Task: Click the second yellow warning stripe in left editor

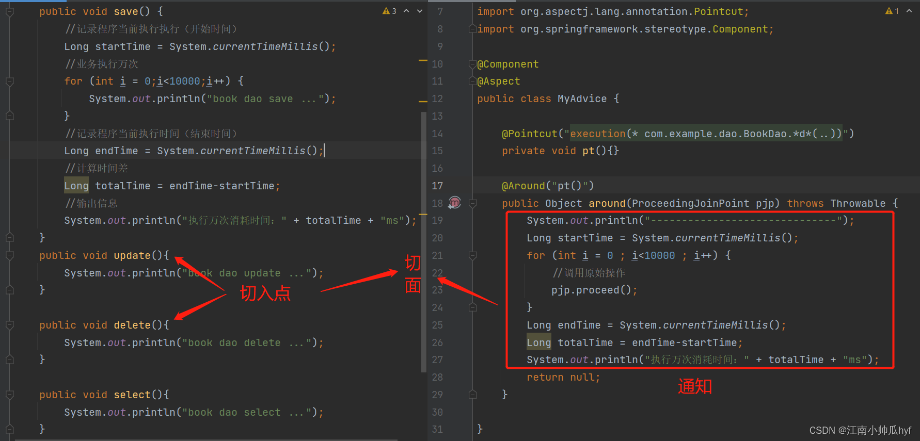Action: [423, 101]
